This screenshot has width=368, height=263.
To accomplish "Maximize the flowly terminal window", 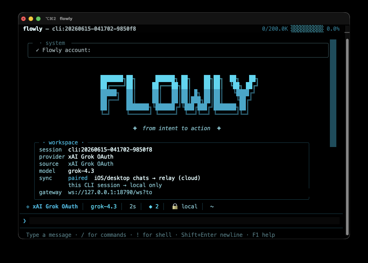I will (x=38, y=19).
